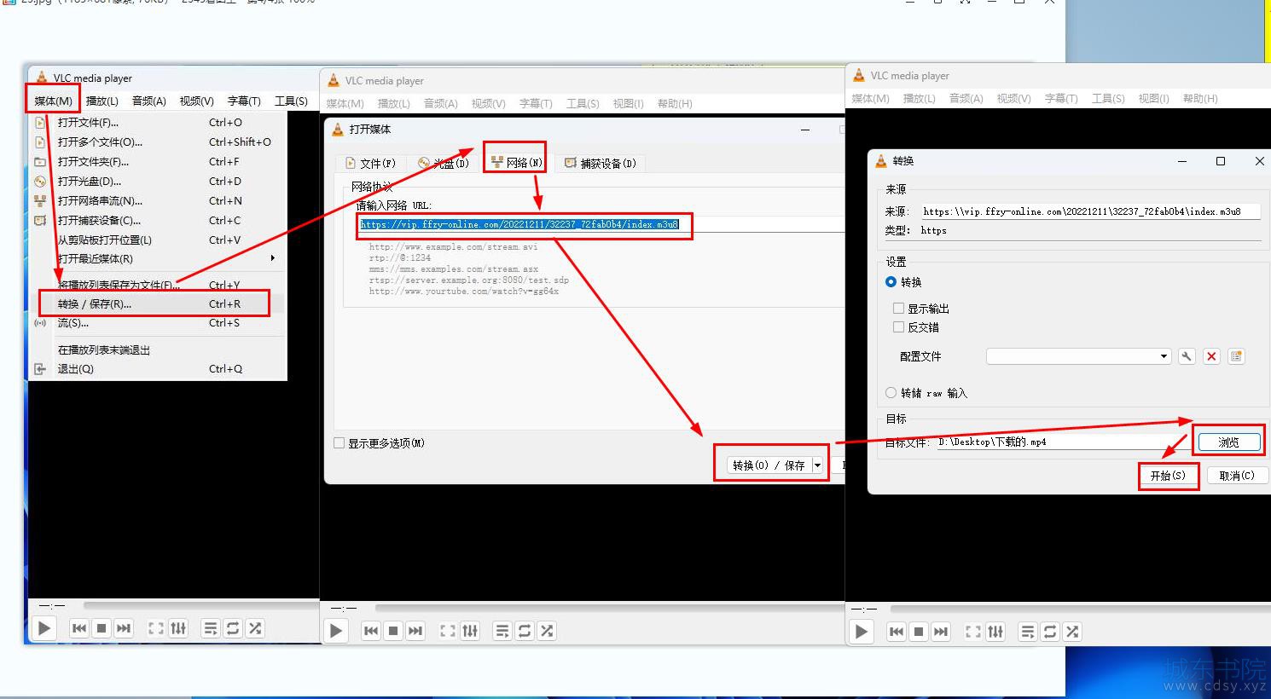Toggle loop icon in left VLC window
The image size is (1271, 699).
tap(233, 628)
